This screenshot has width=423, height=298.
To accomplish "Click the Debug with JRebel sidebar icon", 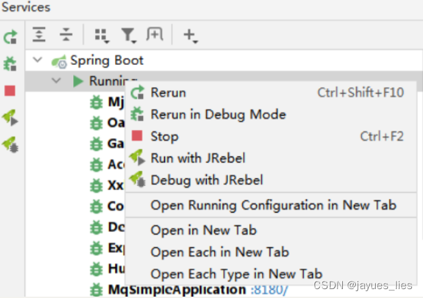I will [10, 145].
